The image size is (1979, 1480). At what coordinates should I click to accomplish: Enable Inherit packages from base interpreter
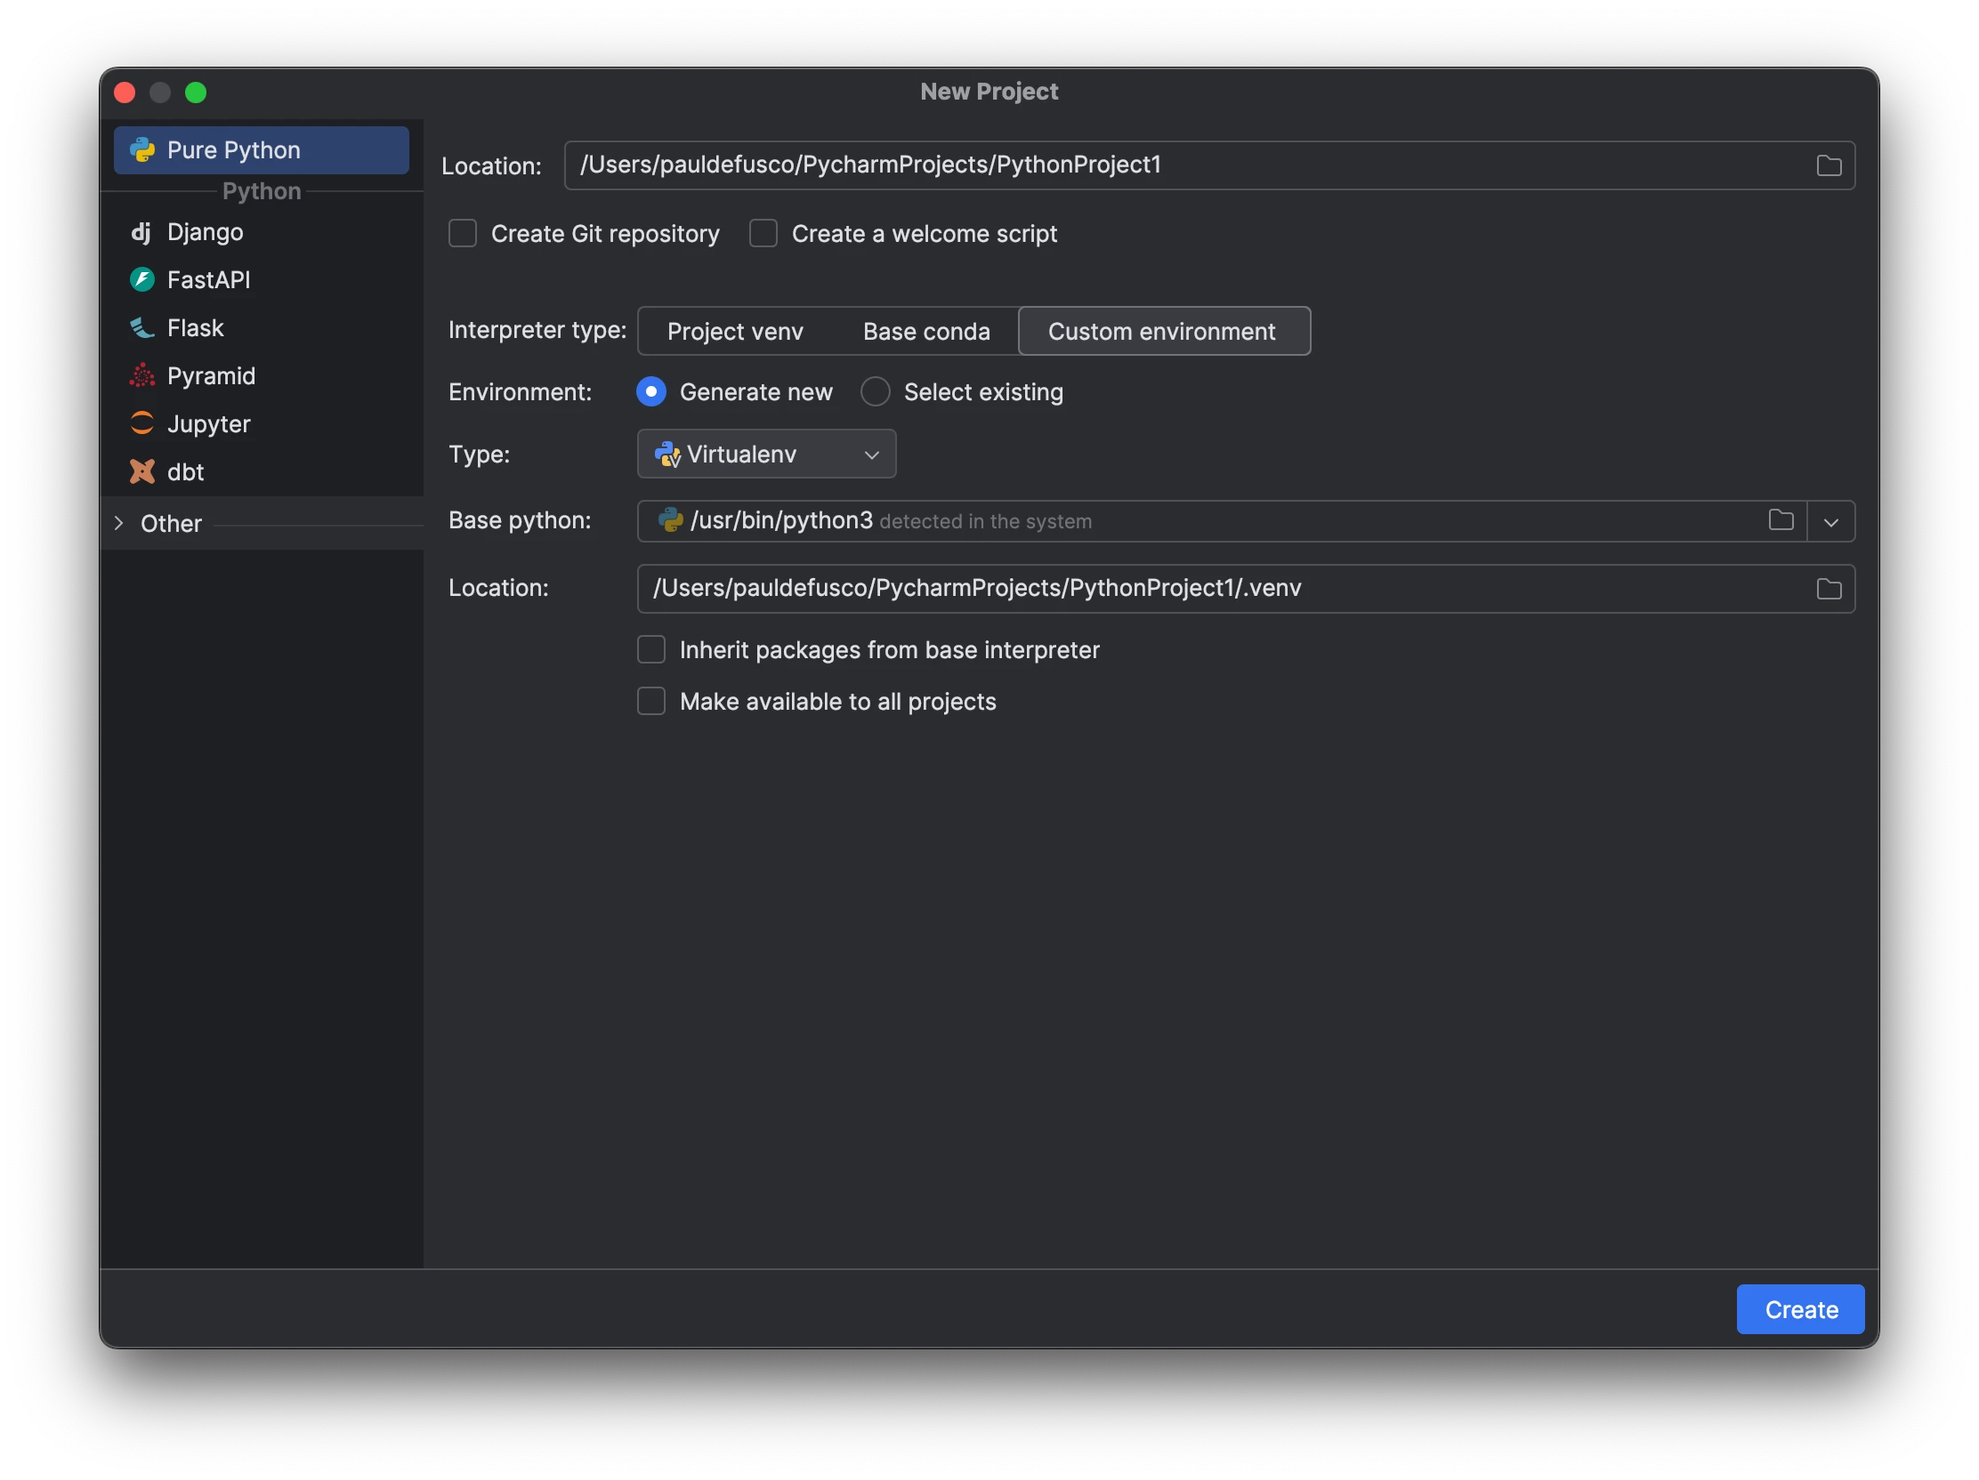tap(651, 650)
